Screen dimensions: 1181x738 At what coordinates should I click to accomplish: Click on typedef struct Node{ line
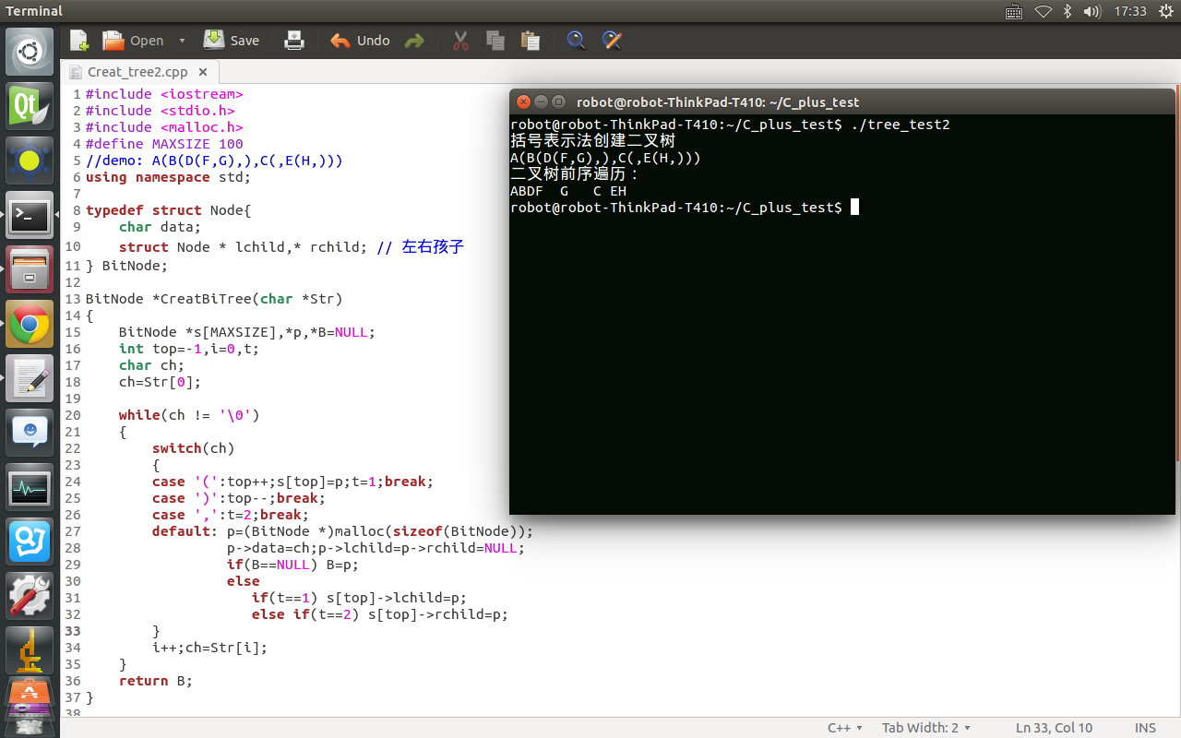[x=168, y=210]
